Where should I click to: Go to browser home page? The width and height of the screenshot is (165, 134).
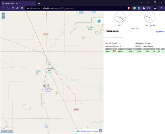tap(17, 8)
